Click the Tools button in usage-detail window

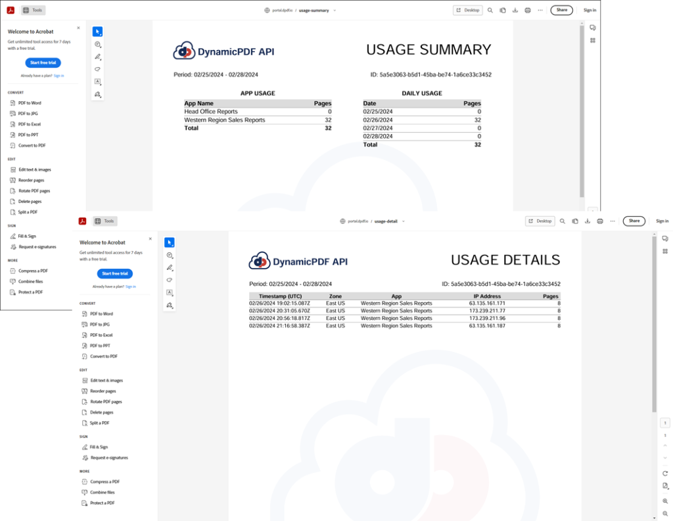(x=105, y=221)
